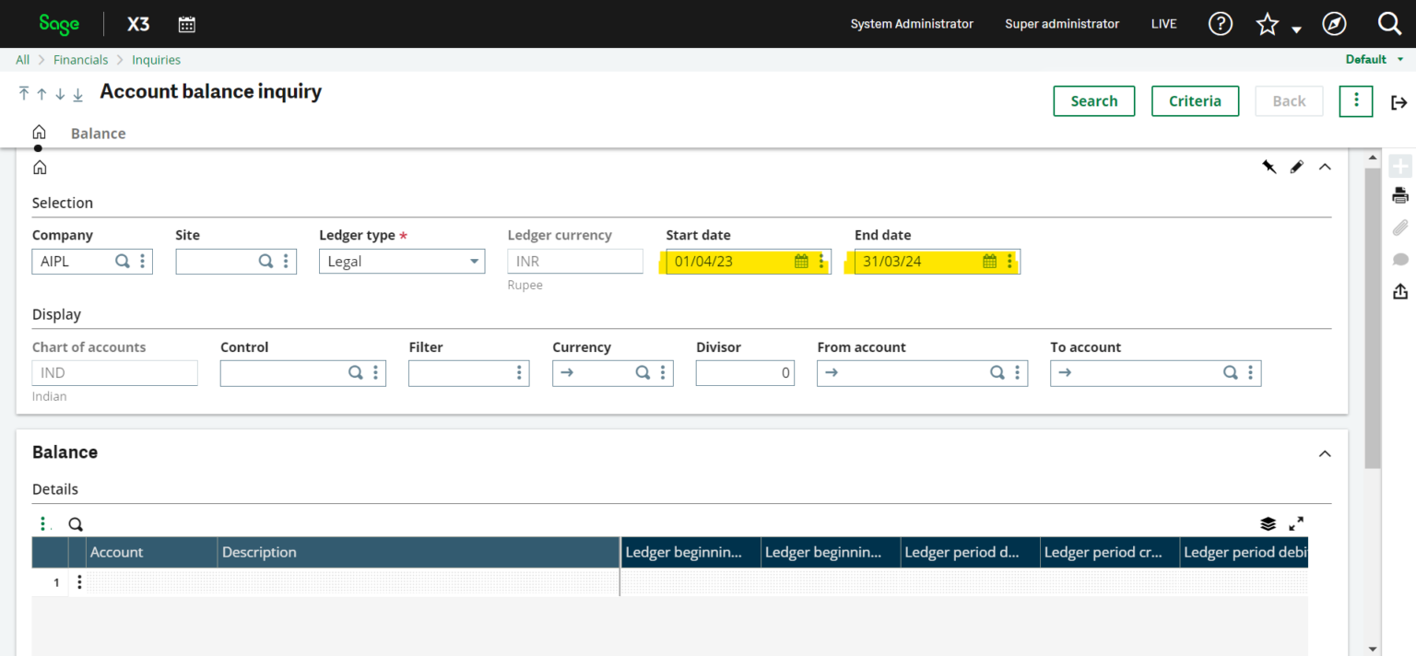Click the export/share icon in the right sidebar
Viewport: 1416px width, 656px height.
[1400, 291]
